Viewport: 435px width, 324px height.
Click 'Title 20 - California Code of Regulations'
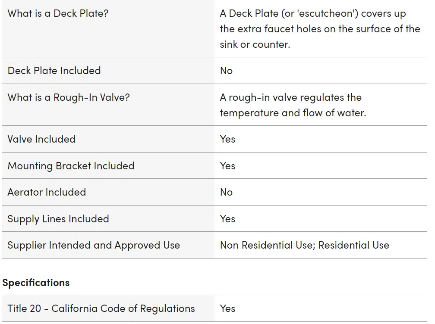[101, 308]
